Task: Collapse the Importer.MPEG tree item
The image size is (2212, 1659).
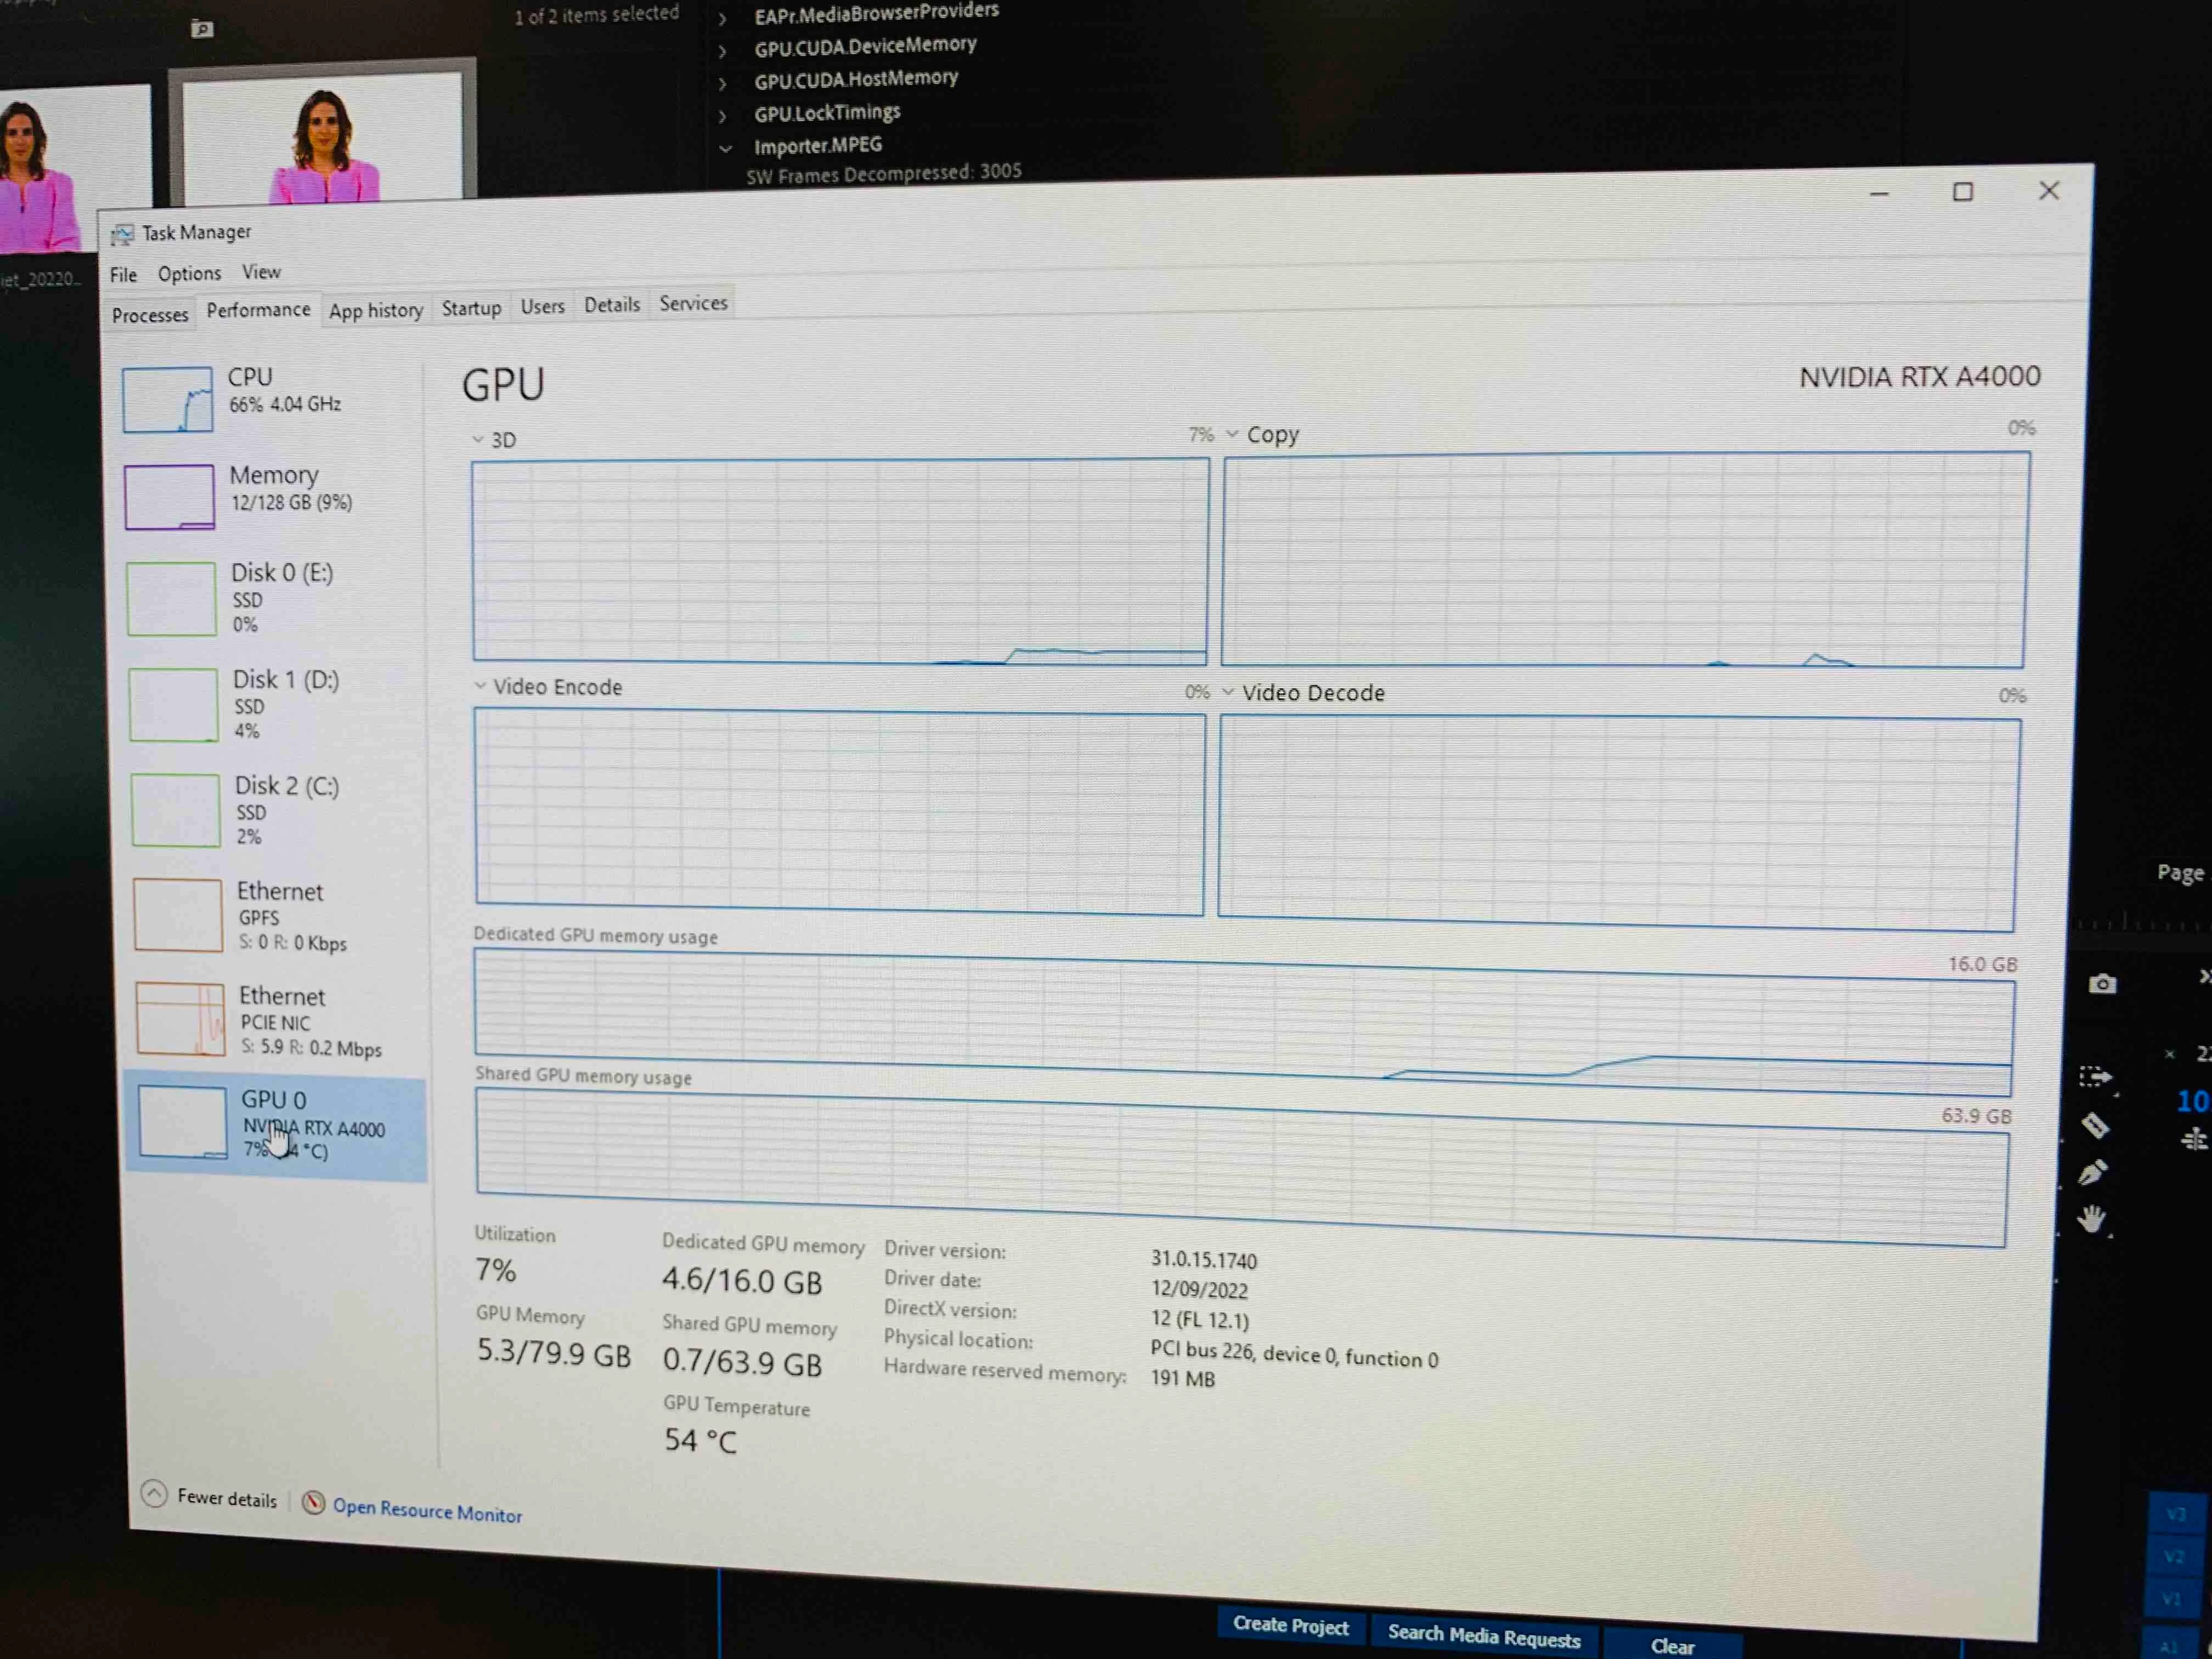Action: [725, 148]
